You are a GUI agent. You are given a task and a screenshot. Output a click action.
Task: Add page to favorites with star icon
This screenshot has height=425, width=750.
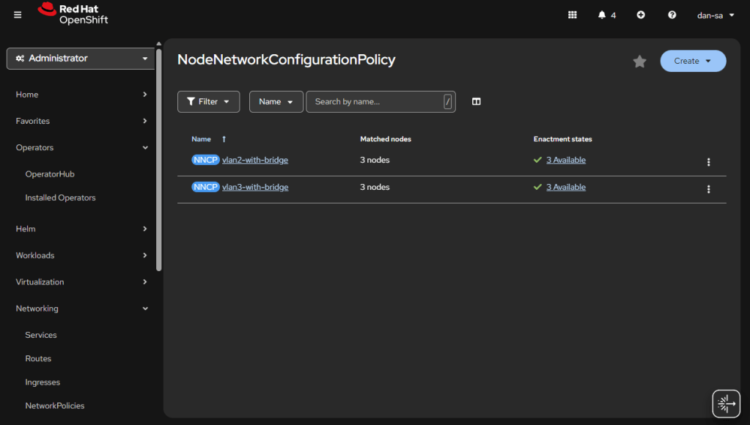click(639, 62)
